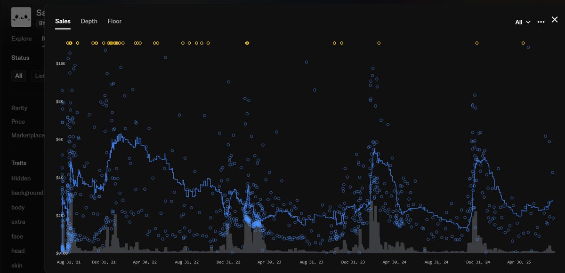Image resolution: width=565 pixels, height=273 pixels.
Task: Toggle the Hidden traits section
Action: point(19,178)
